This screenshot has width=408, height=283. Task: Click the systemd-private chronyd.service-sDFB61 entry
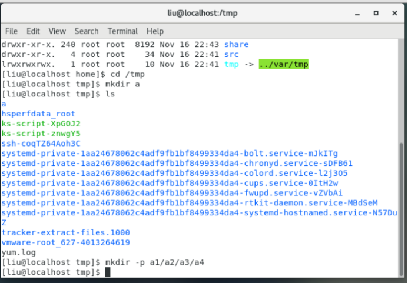click(x=177, y=164)
